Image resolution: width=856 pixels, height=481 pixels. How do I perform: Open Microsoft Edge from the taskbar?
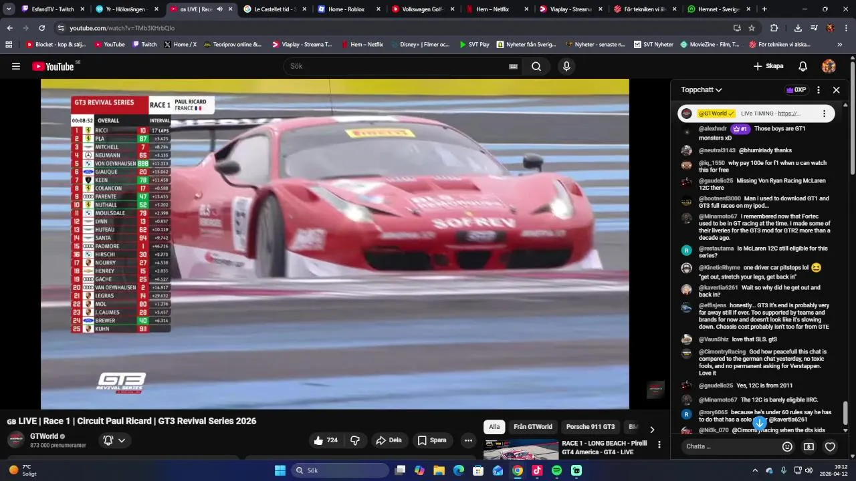pyautogui.click(x=458, y=470)
